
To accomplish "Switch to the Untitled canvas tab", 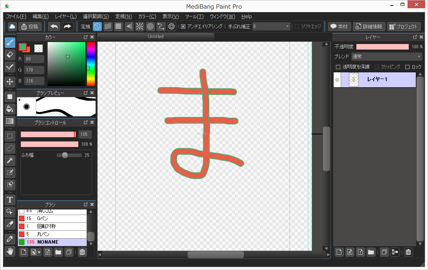I will point(156,37).
